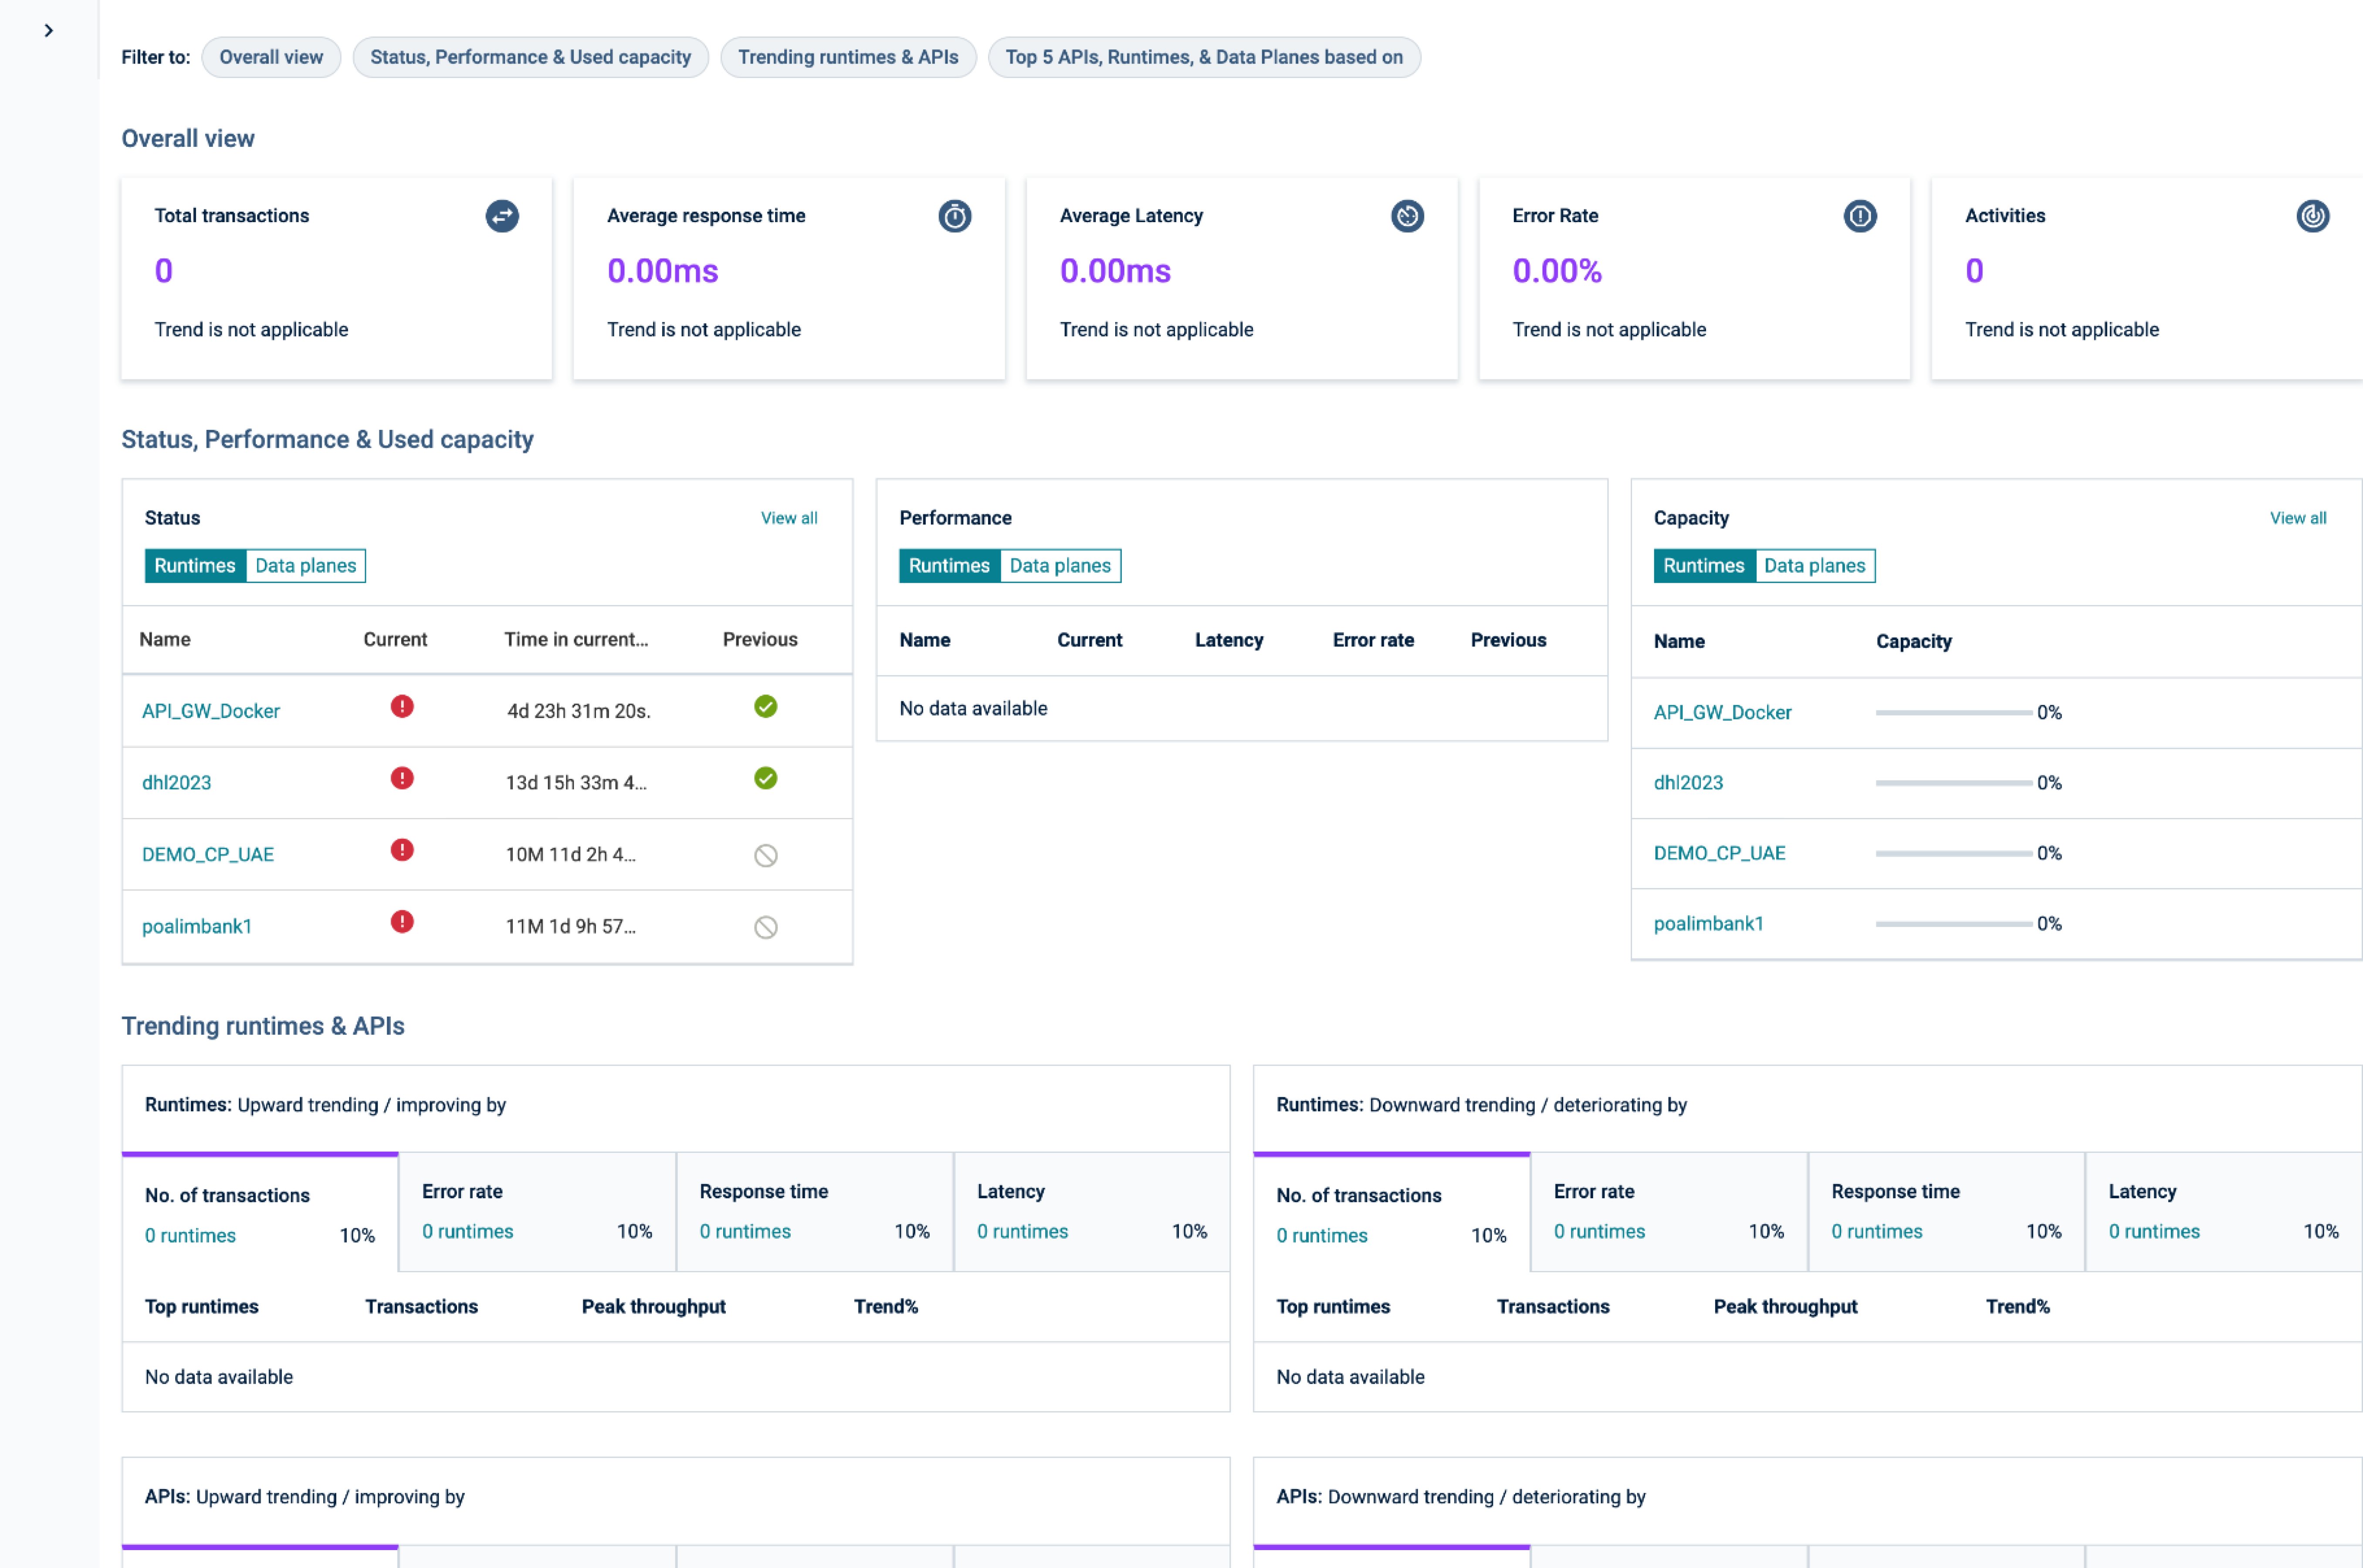Click DEMO_CP_UAE red current status icon
Viewport: 2363px width, 1568px height.
[x=402, y=851]
